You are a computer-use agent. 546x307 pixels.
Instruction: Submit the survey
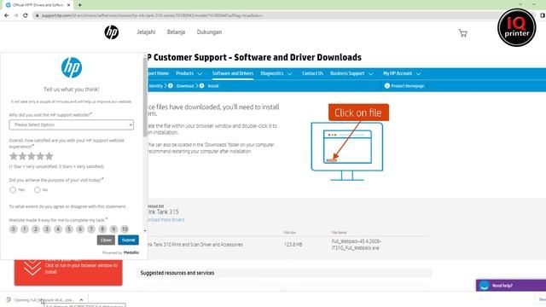128,240
